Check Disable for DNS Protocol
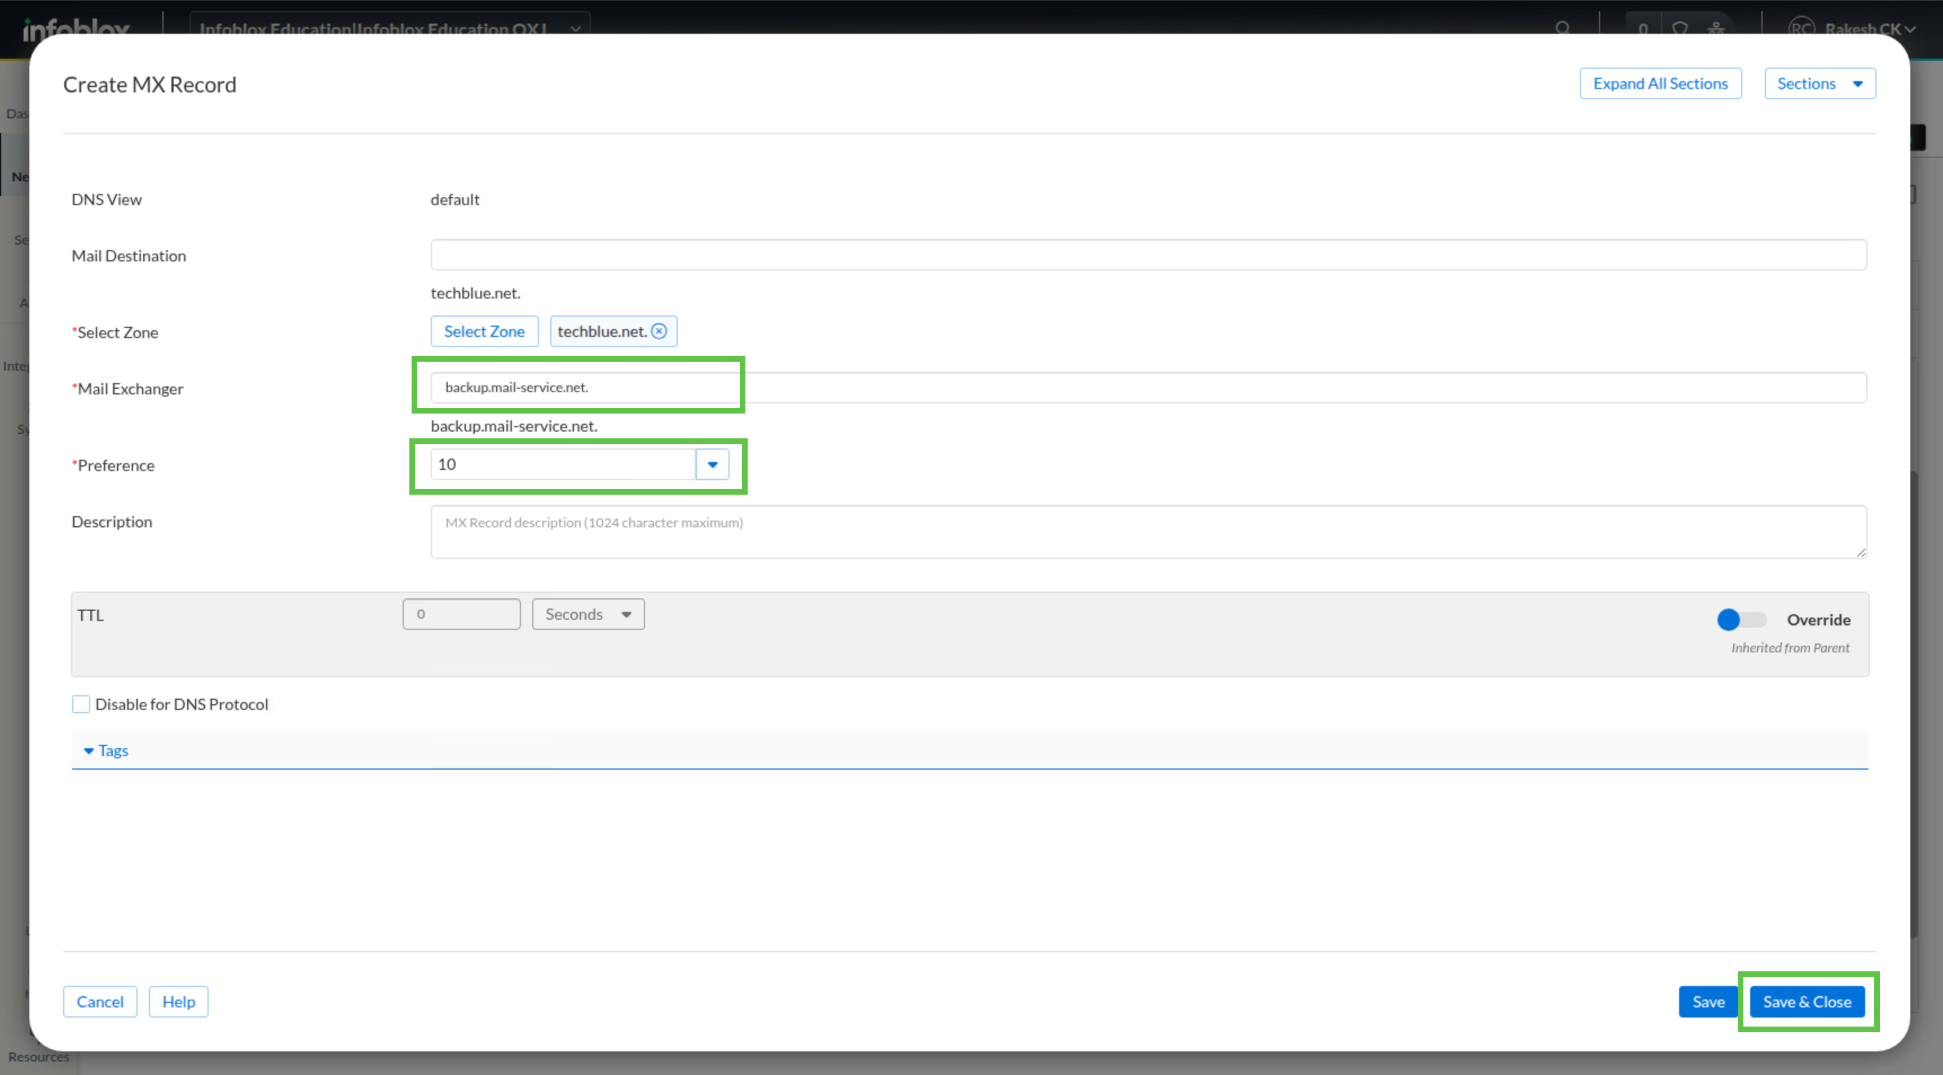This screenshot has width=1943, height=1075. tap(81, 704)
